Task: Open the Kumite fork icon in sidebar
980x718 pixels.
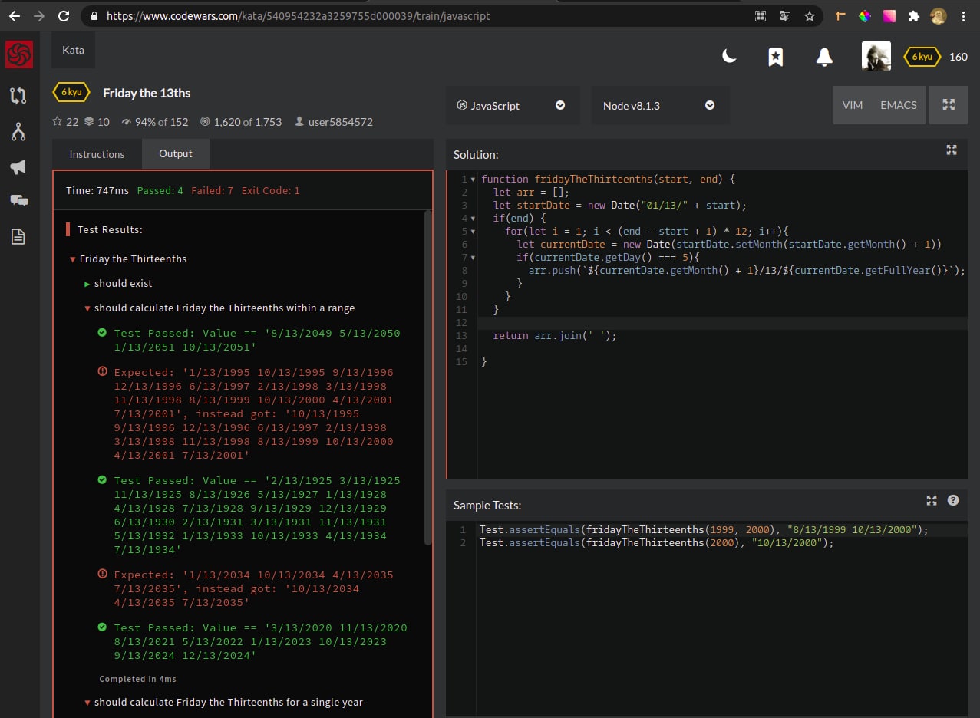Action: coord(18,132)
